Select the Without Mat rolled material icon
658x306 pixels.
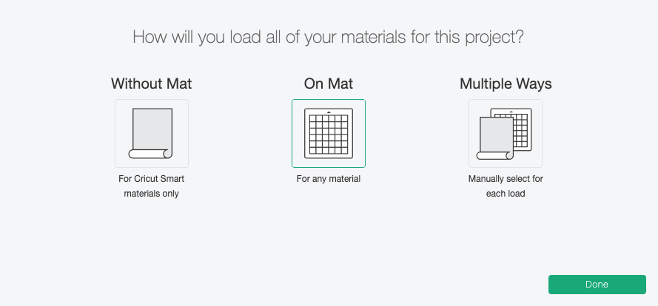coord(152,133)
